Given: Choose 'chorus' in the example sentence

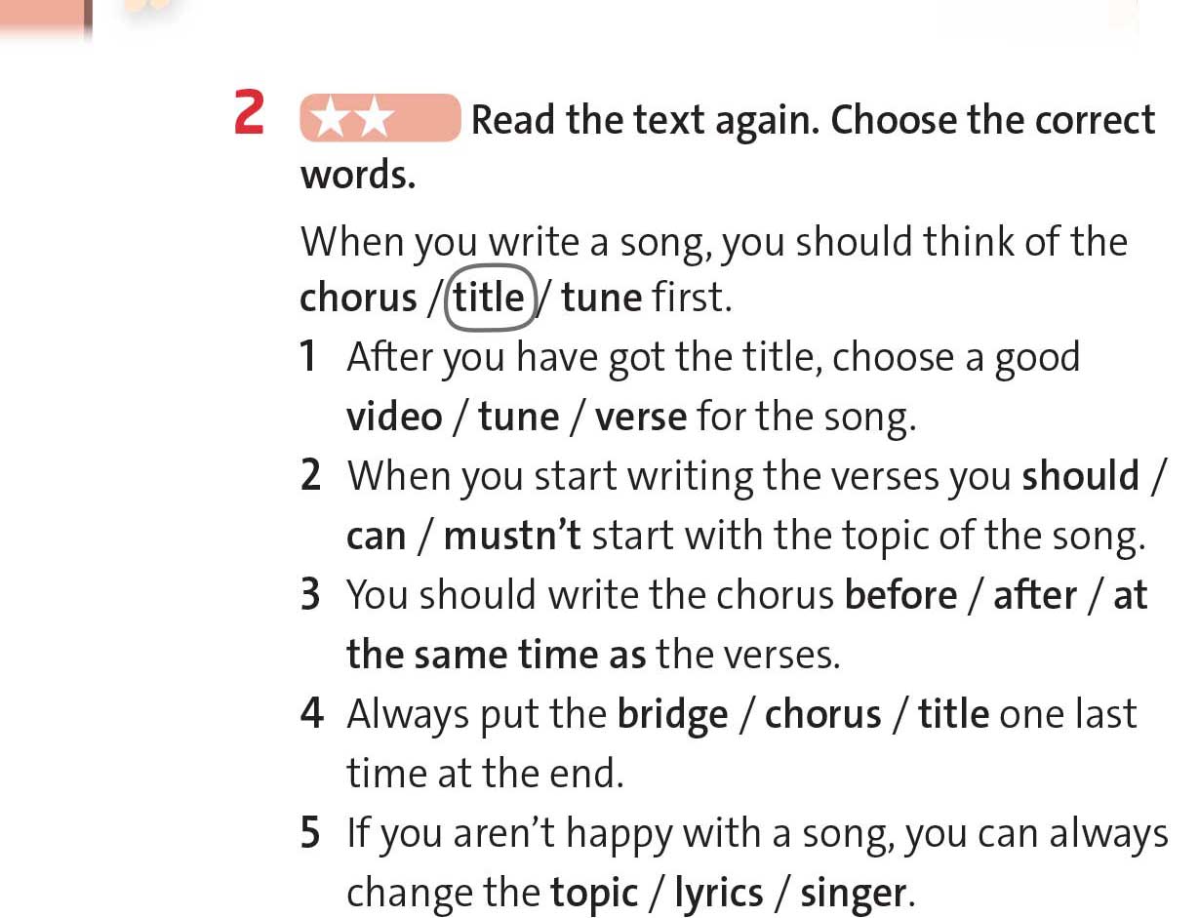Looking at the screenshot, I should click(x=358, y=299).
